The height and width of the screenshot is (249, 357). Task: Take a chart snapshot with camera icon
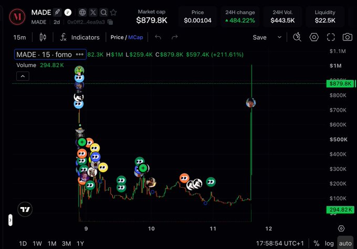(x=348, y=37)
